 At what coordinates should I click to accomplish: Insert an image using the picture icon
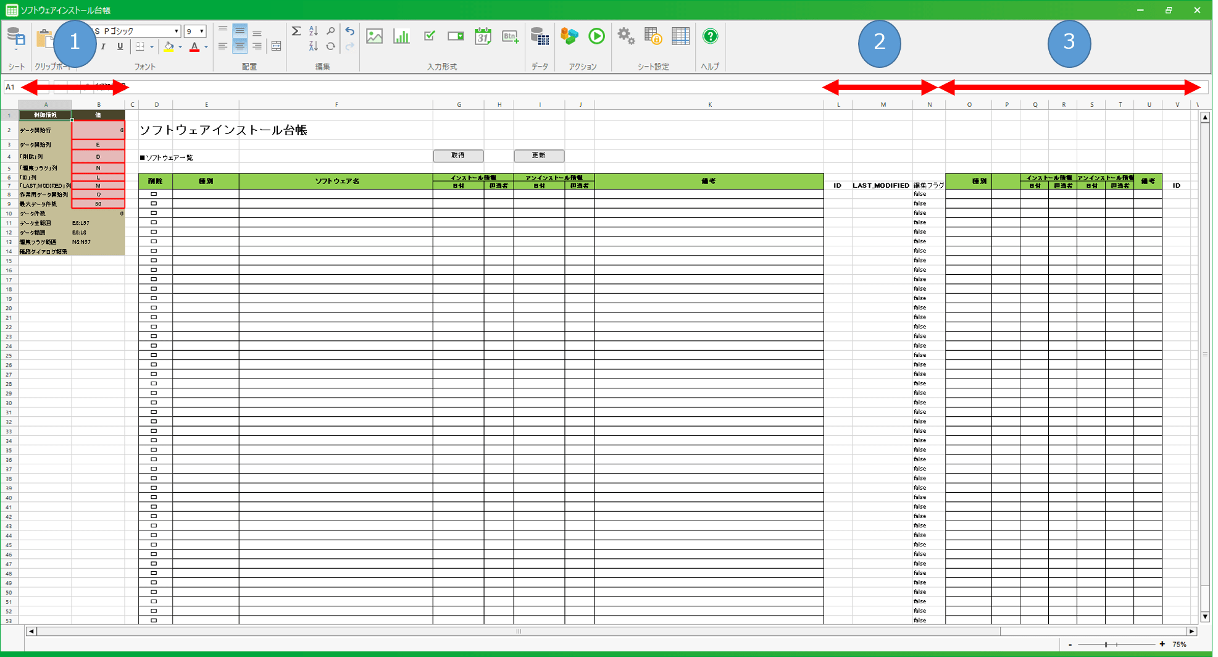(374, 36)
